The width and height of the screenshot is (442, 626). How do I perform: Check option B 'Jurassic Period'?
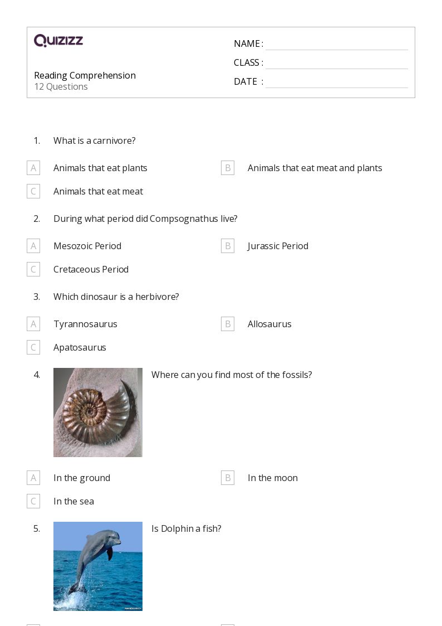[x=228, y=246]
